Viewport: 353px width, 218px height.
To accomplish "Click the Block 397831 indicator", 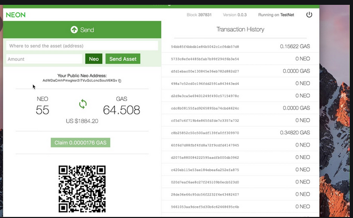I will click(x=199, y=15).
